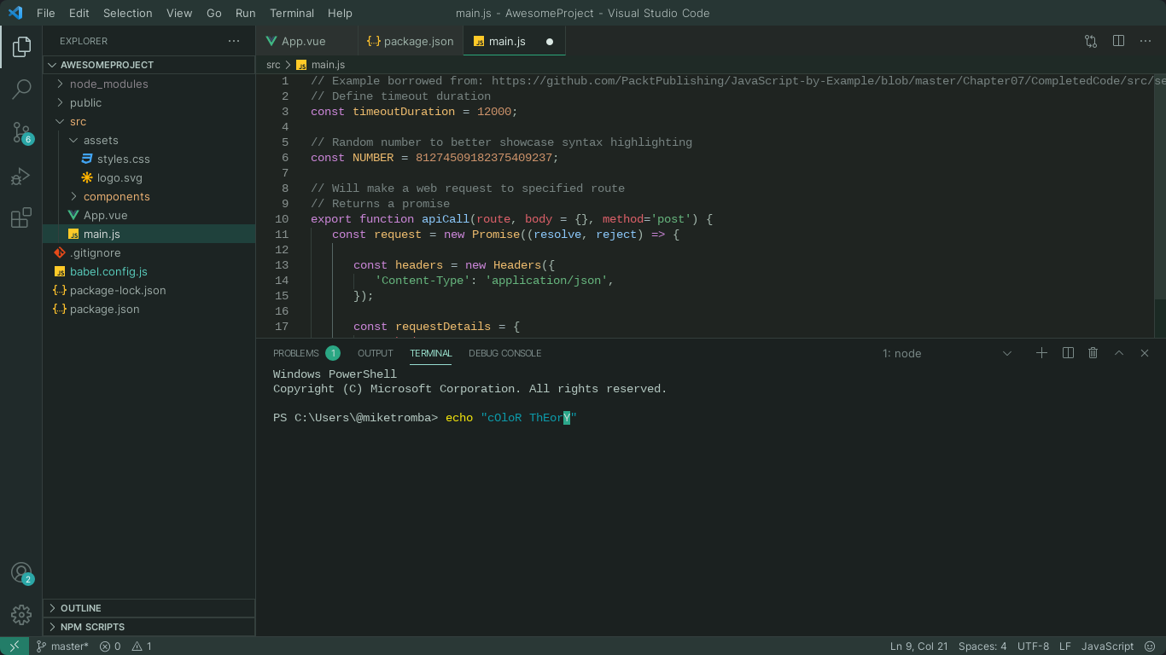Viewport: 1166px width, 655px height.
Task: Expand the public folder
Action: coord(149,102)
